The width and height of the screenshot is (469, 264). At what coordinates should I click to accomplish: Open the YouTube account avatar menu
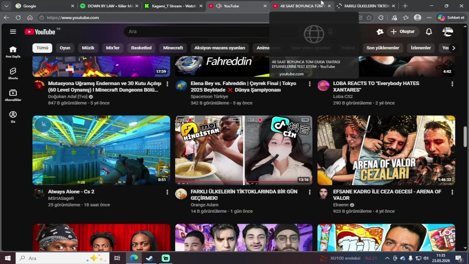(448, 32)
